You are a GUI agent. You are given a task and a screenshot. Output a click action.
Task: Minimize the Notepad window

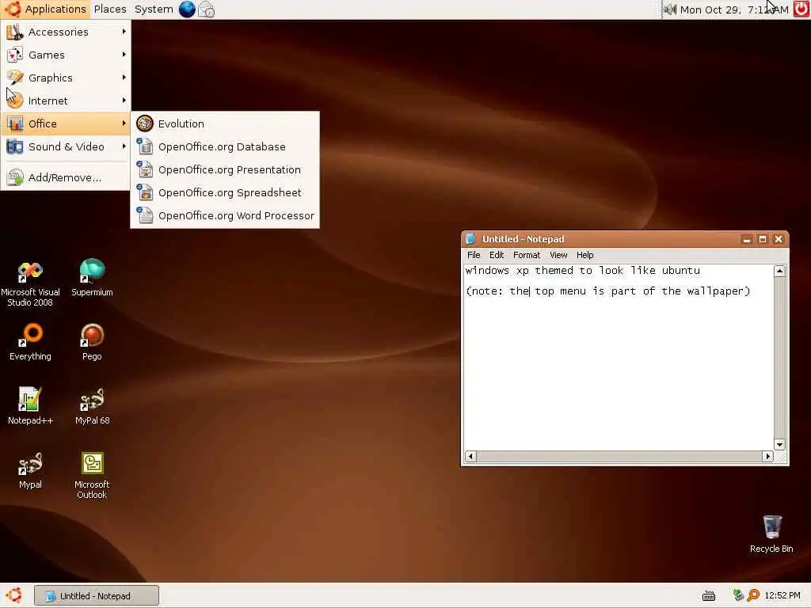(746, 239)
